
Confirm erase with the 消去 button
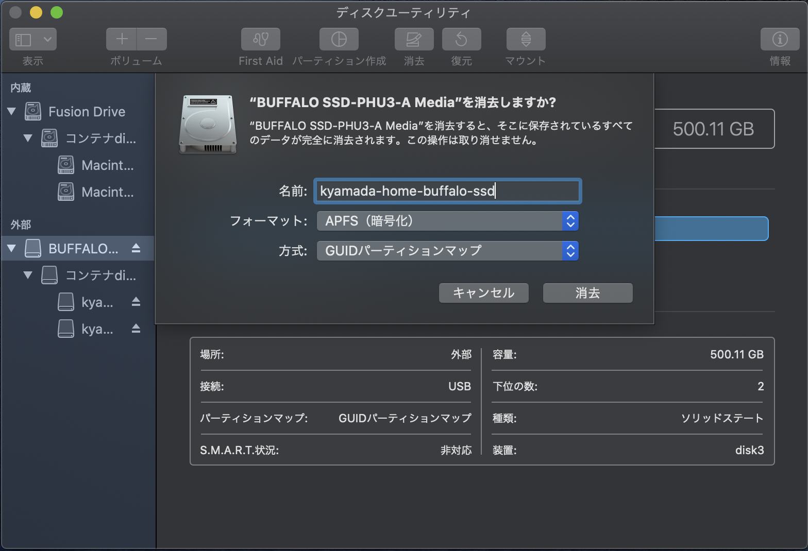pyautogui.click(x=587, y=293)
